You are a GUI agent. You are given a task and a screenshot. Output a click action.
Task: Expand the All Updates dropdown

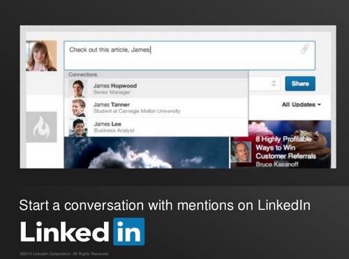(x=302, y=104)
